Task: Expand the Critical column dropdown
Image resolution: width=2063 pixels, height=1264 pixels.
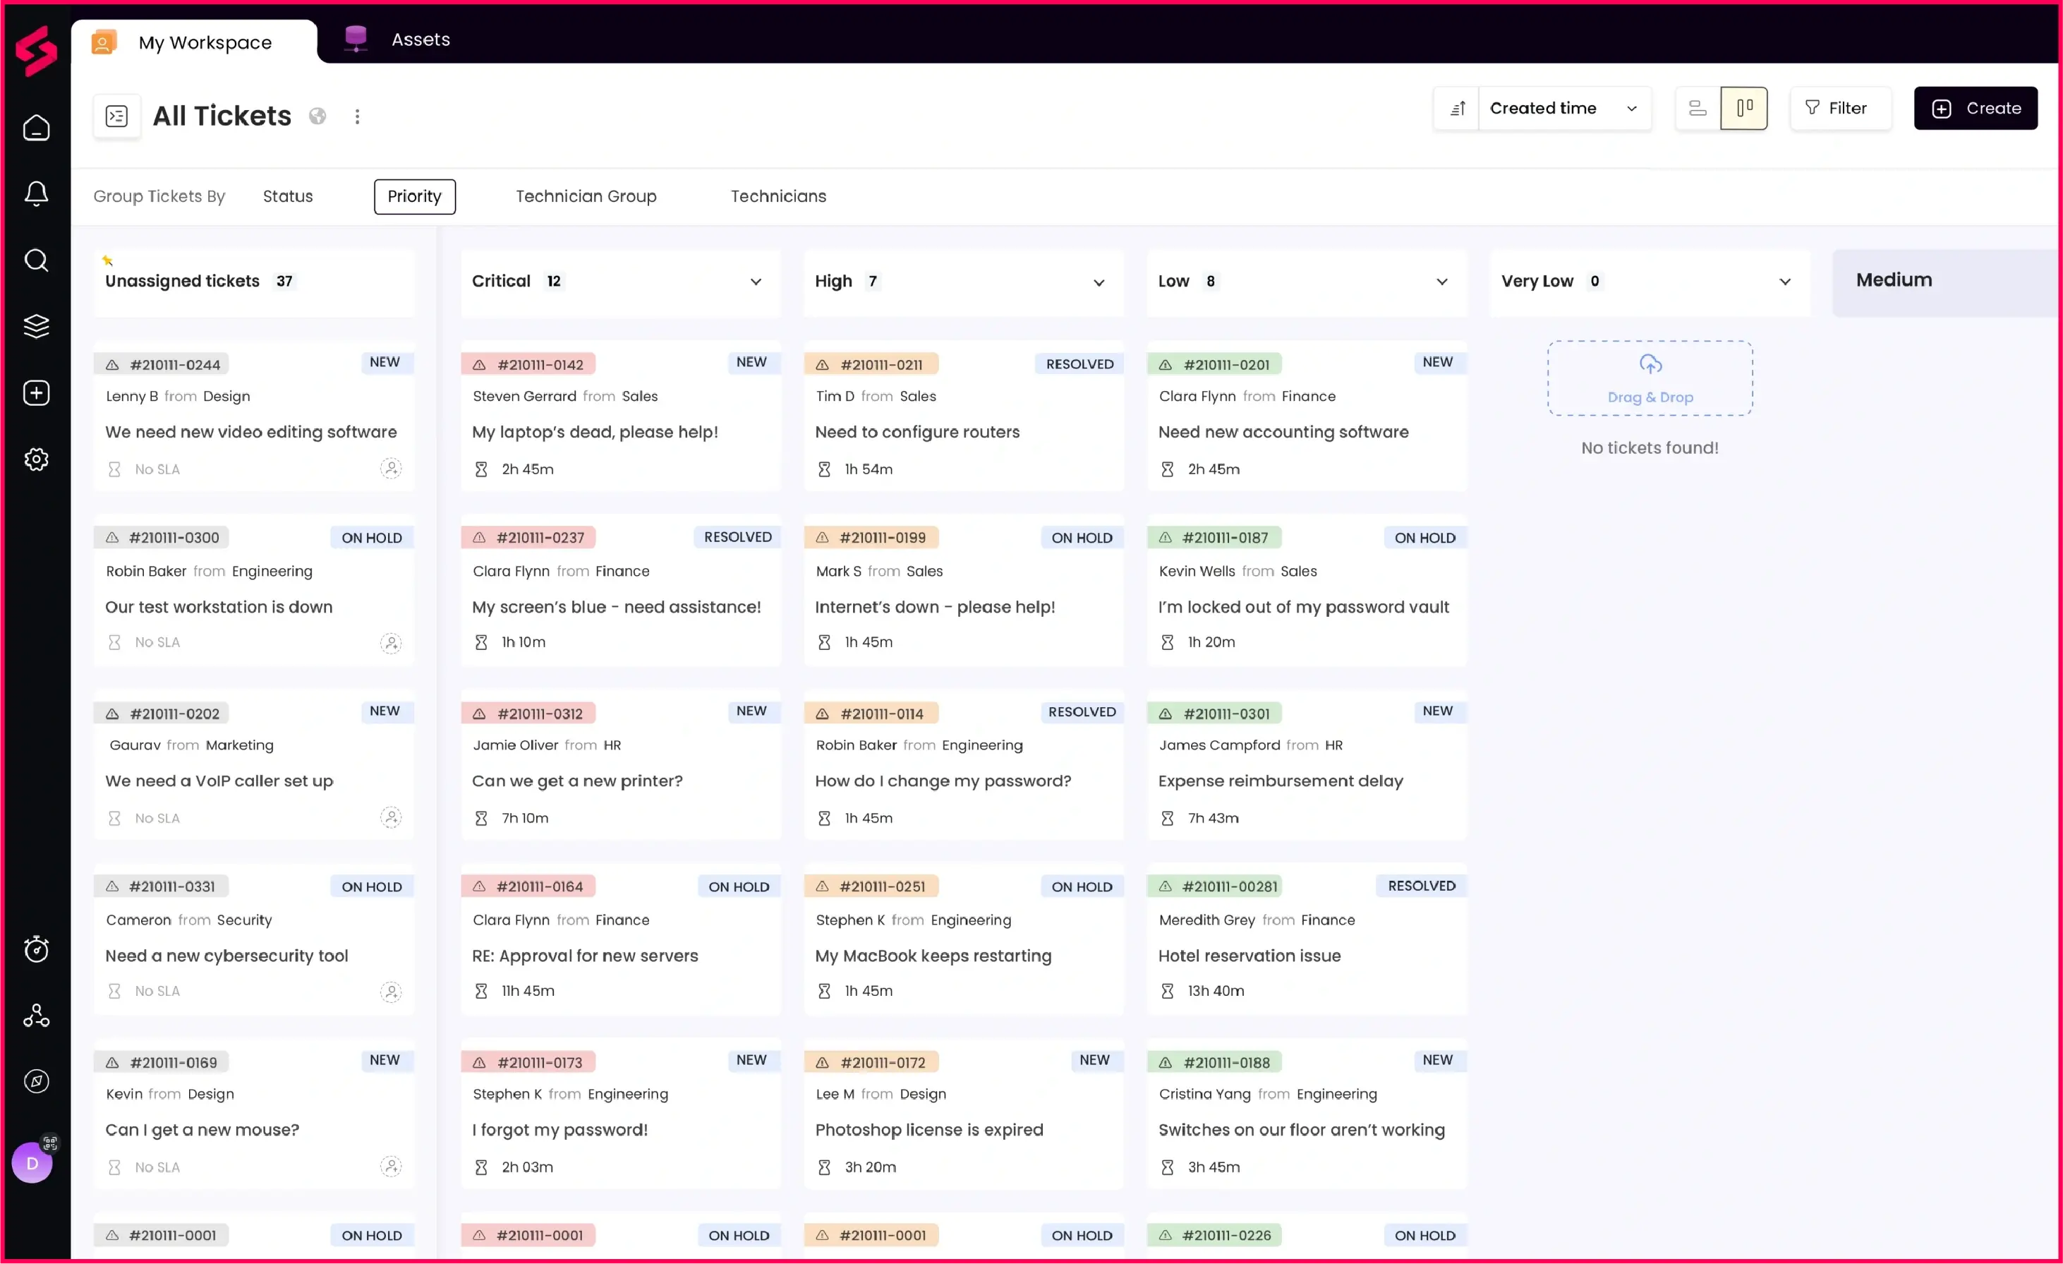Action: click(x=755, y=282)
